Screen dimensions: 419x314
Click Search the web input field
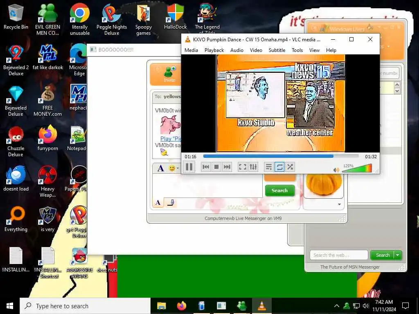tap(339, 255)
